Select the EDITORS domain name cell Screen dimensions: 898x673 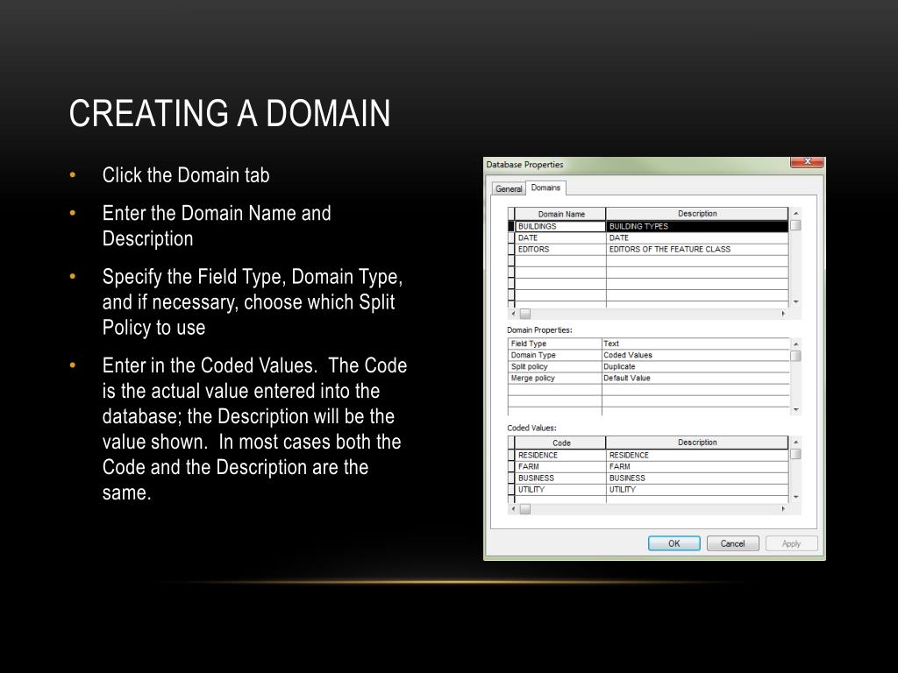(x=560, y=249)
